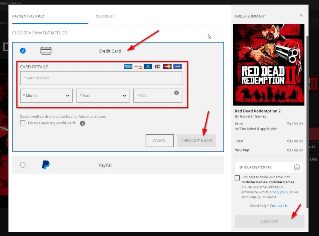
Task: Click the 'Credit Card' label text
Action: point(110,51)
